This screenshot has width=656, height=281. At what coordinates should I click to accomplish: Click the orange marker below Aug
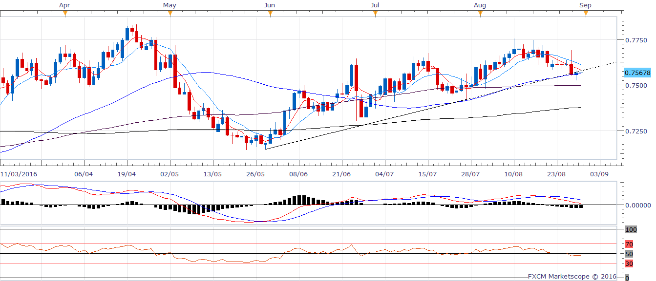click(x=480, y=13)
